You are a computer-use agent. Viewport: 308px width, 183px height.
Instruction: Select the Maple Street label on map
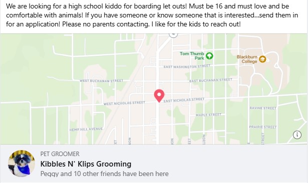tap(209, 115)
